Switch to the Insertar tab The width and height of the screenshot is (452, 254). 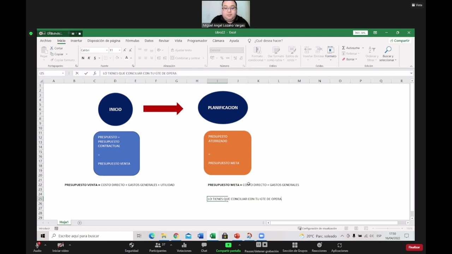click(x=76, y=41)
